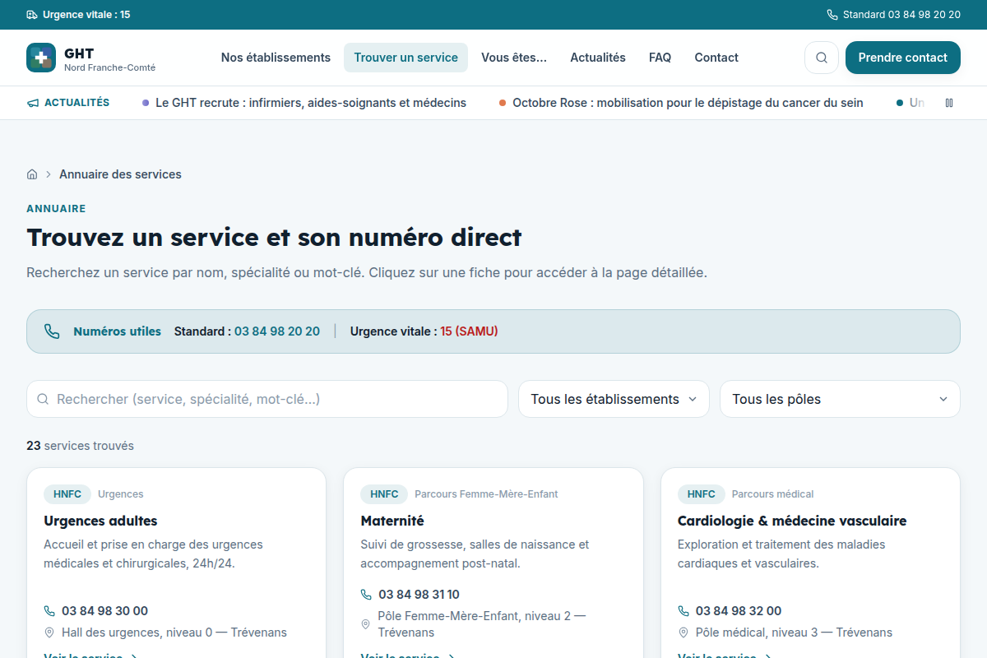
Task: Click the phone icon beside Standard in top bar
Action: (832, 15)
